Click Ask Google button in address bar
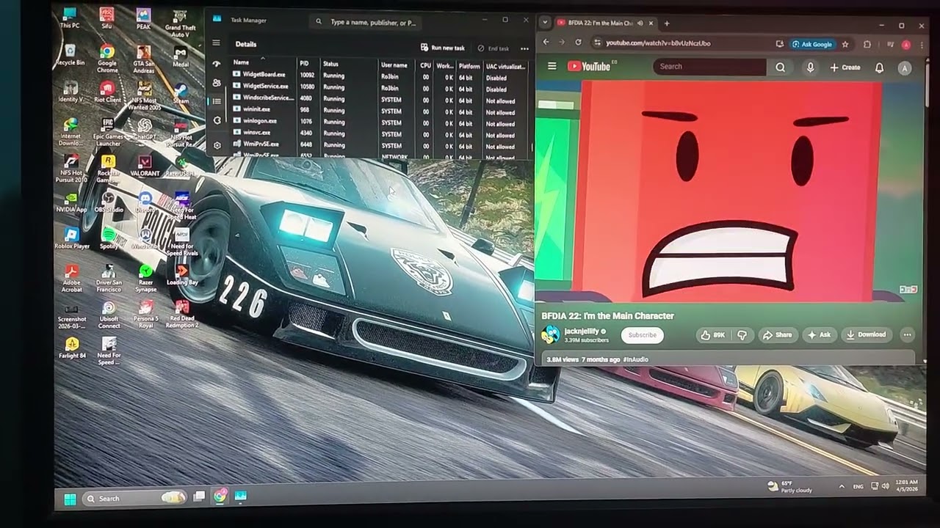This screenshot has width=940, height=528. [x=812, y=44]
